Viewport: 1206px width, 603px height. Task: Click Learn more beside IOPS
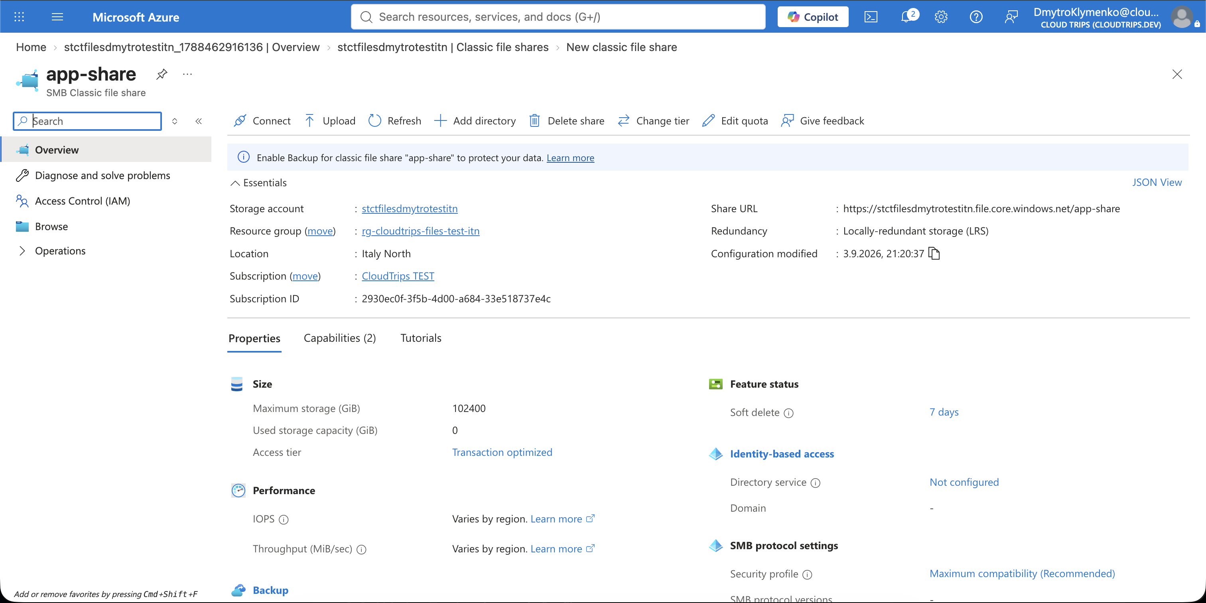(x=562, y=519)
